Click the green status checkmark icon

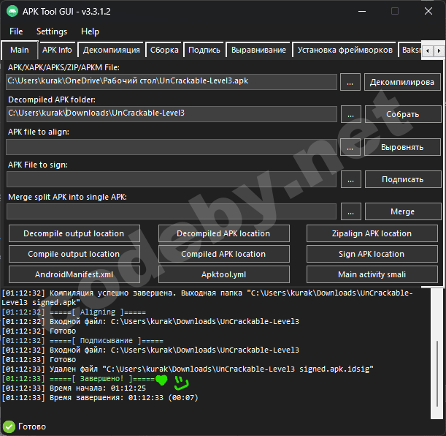point(9,426)
